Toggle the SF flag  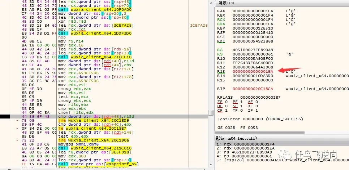point(236,106)
